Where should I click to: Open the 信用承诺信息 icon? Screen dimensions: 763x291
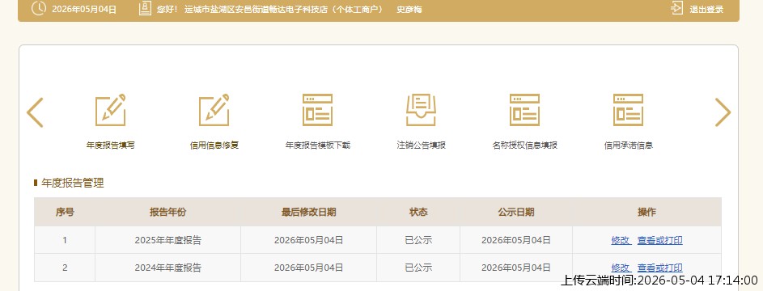(628, 110)
